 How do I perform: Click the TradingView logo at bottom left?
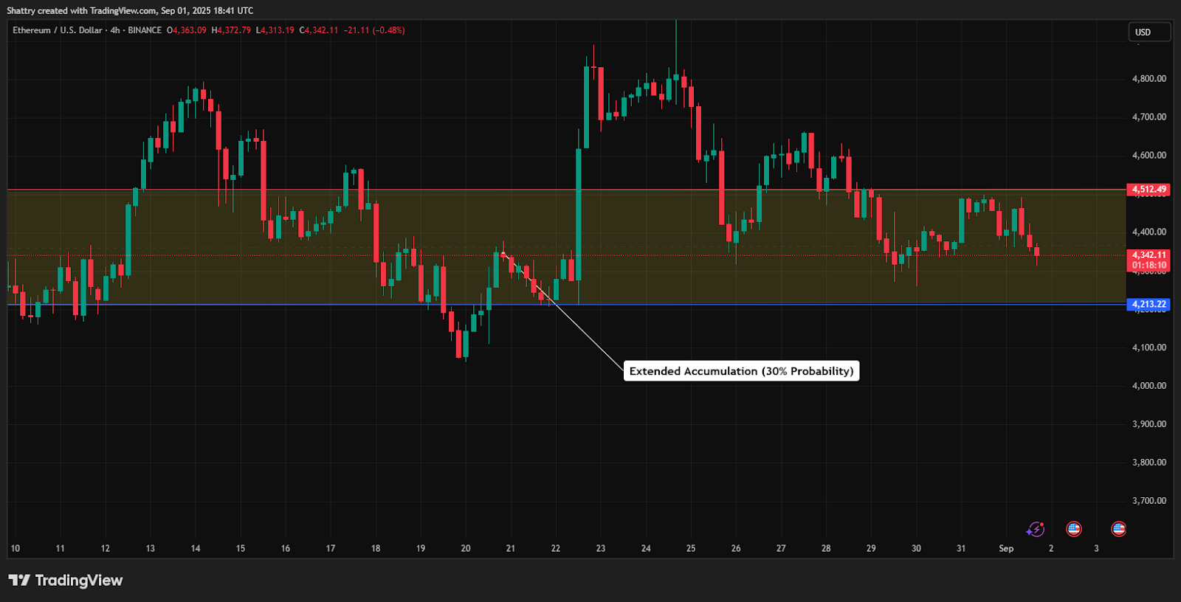pos(66,581)
